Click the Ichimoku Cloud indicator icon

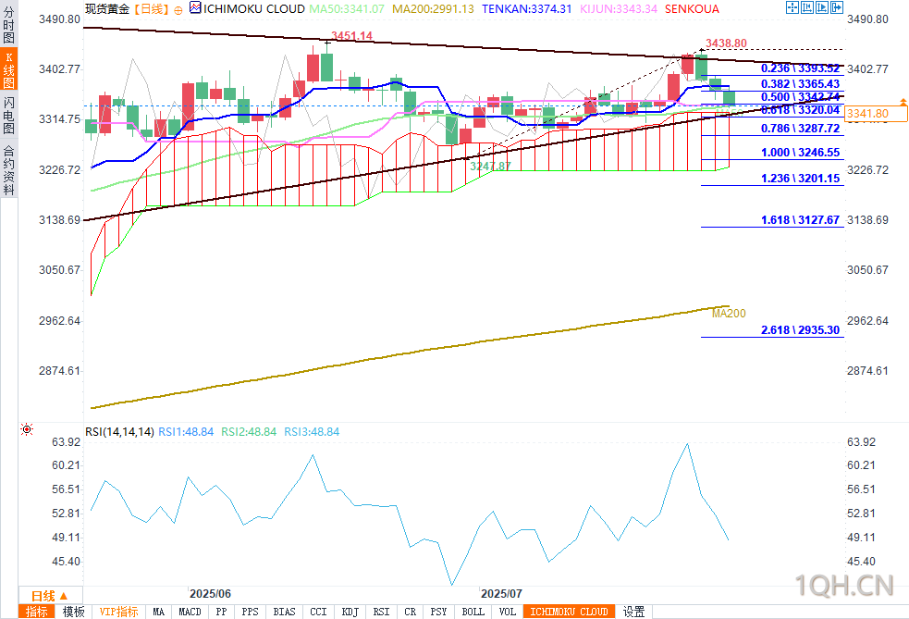pyautogui.click(x=195, y=8)
